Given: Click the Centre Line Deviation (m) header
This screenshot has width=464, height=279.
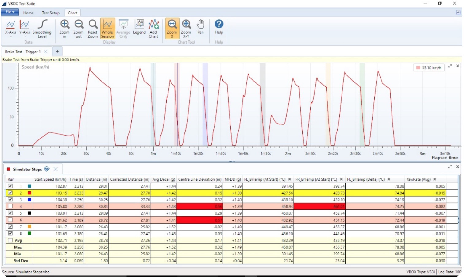Looking at the screenshot, I should click(200, 179).
